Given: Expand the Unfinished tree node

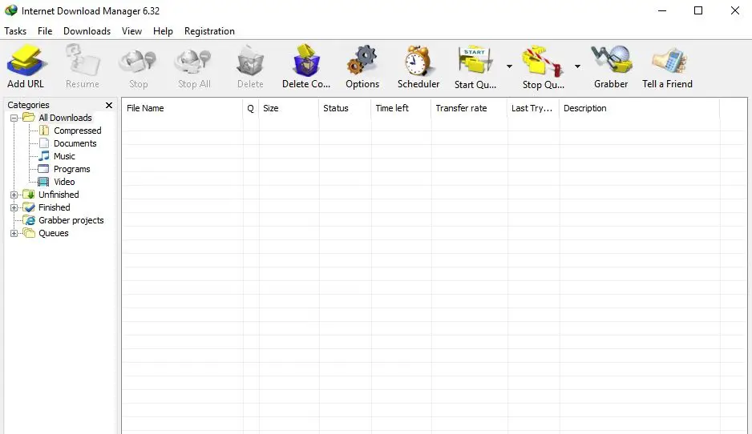Looking at the screenshot, I should (x=14, y=195).
